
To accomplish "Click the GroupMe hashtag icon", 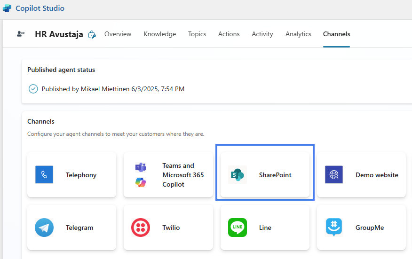I will click(334, 227).
